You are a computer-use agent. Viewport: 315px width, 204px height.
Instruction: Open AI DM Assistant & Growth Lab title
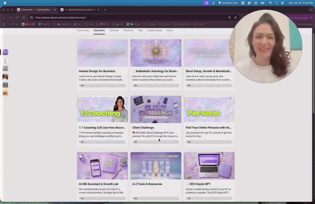(x=98, y=184)
